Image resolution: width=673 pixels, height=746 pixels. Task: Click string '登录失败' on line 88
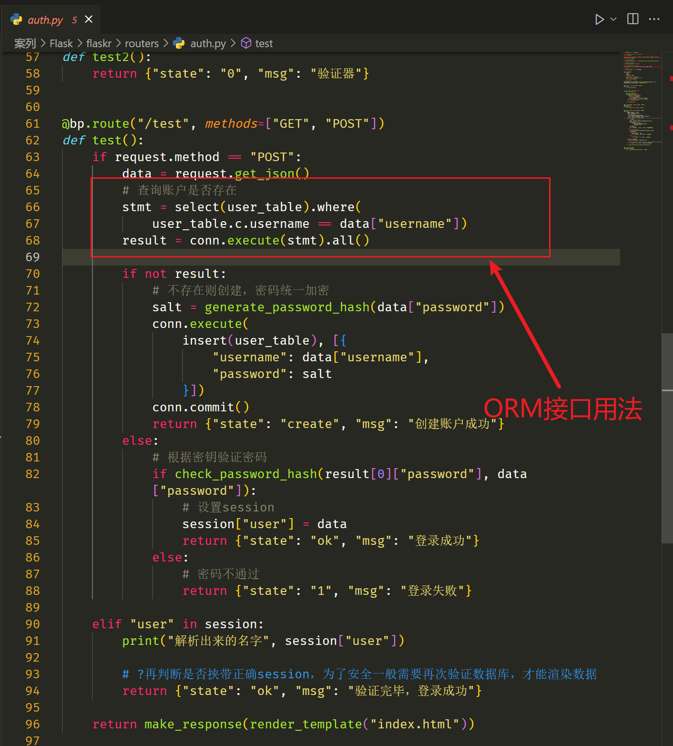click(432, 591)
